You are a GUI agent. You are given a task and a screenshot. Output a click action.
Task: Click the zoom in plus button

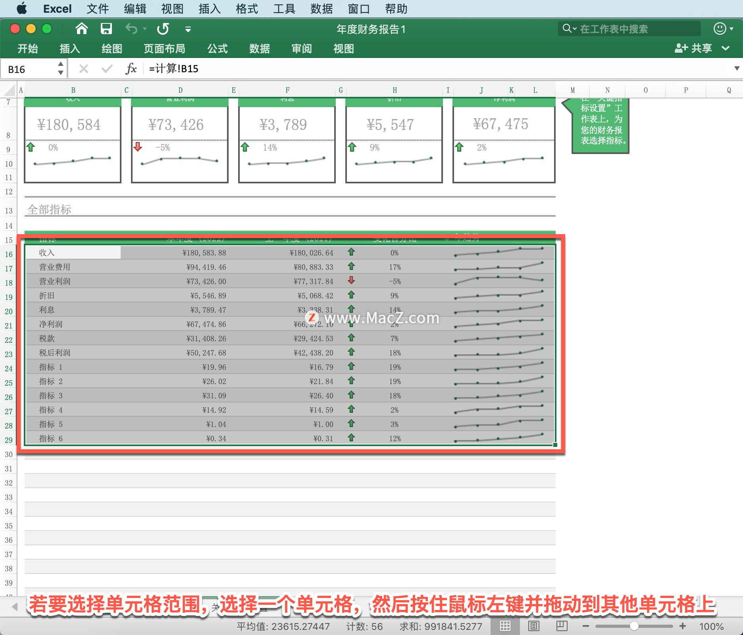tap(683, 626)
